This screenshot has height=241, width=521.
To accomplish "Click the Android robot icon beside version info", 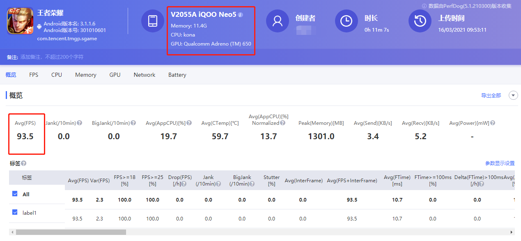I will pos(39,27).
